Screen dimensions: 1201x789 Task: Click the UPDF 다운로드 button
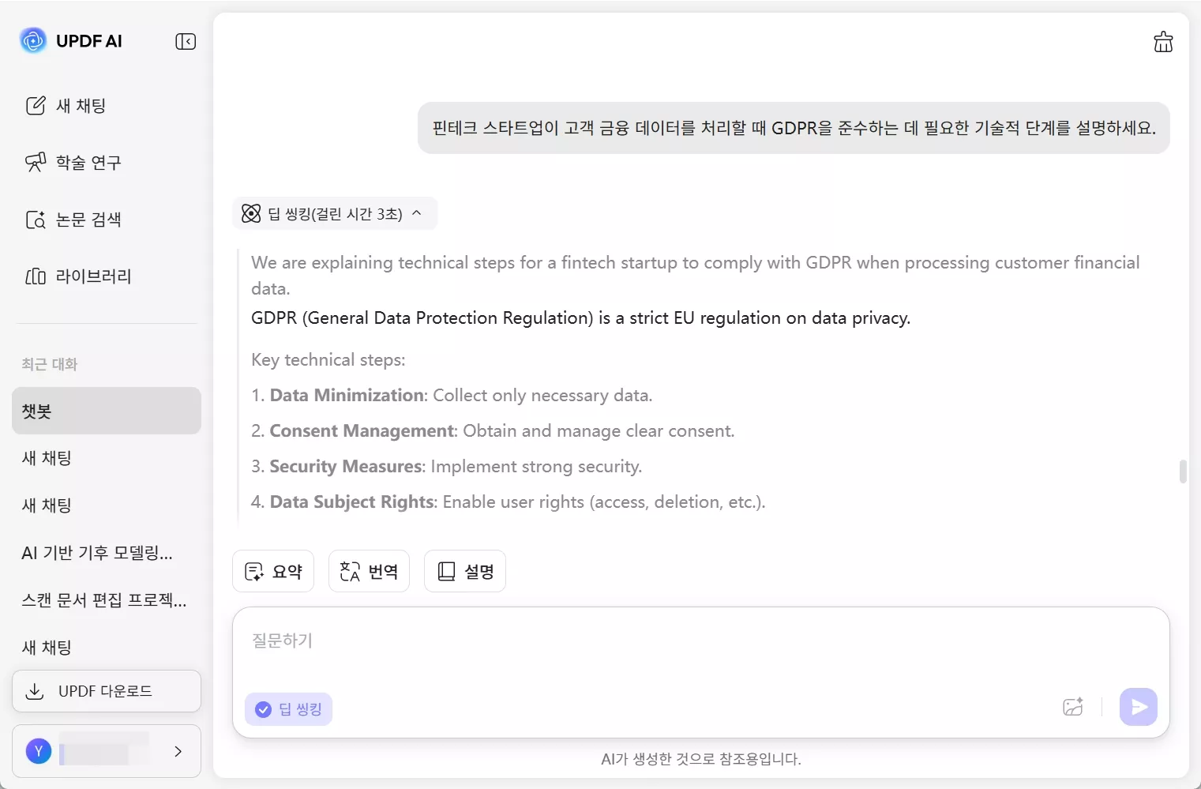point(106,690)
